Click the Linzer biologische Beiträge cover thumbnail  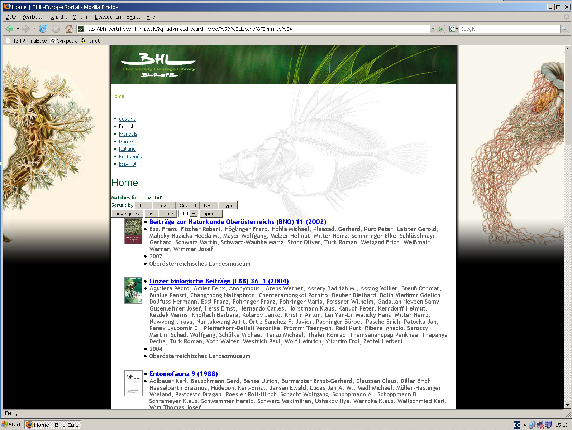click(133, 290)
